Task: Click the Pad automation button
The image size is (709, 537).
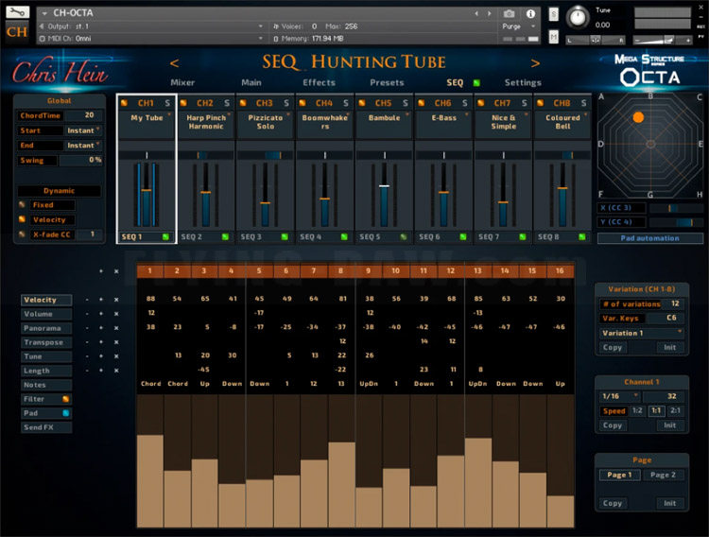Action: (x=649, y=238)
